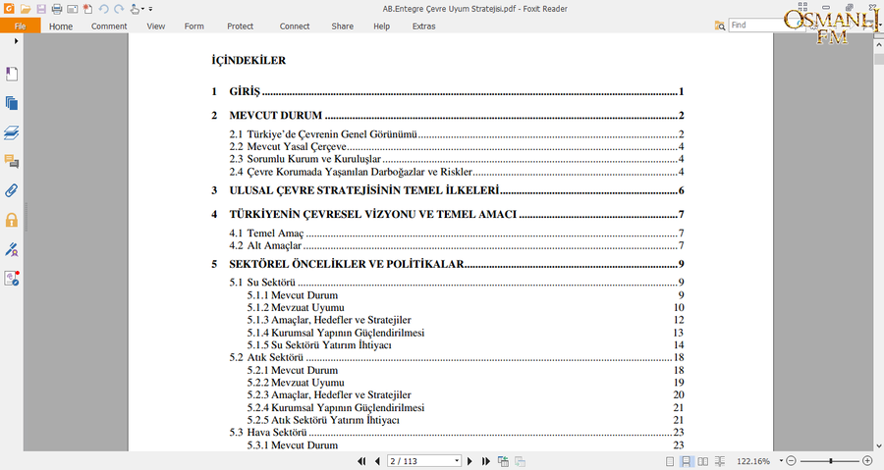Image resolution: width=884 pixels, height=470 pixels.
Task: Open the page number dropdown arrow
Action: pyautogui.click(x=457, y=461)
